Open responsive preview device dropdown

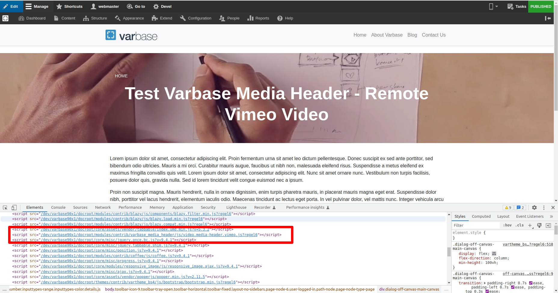[493, 6]
